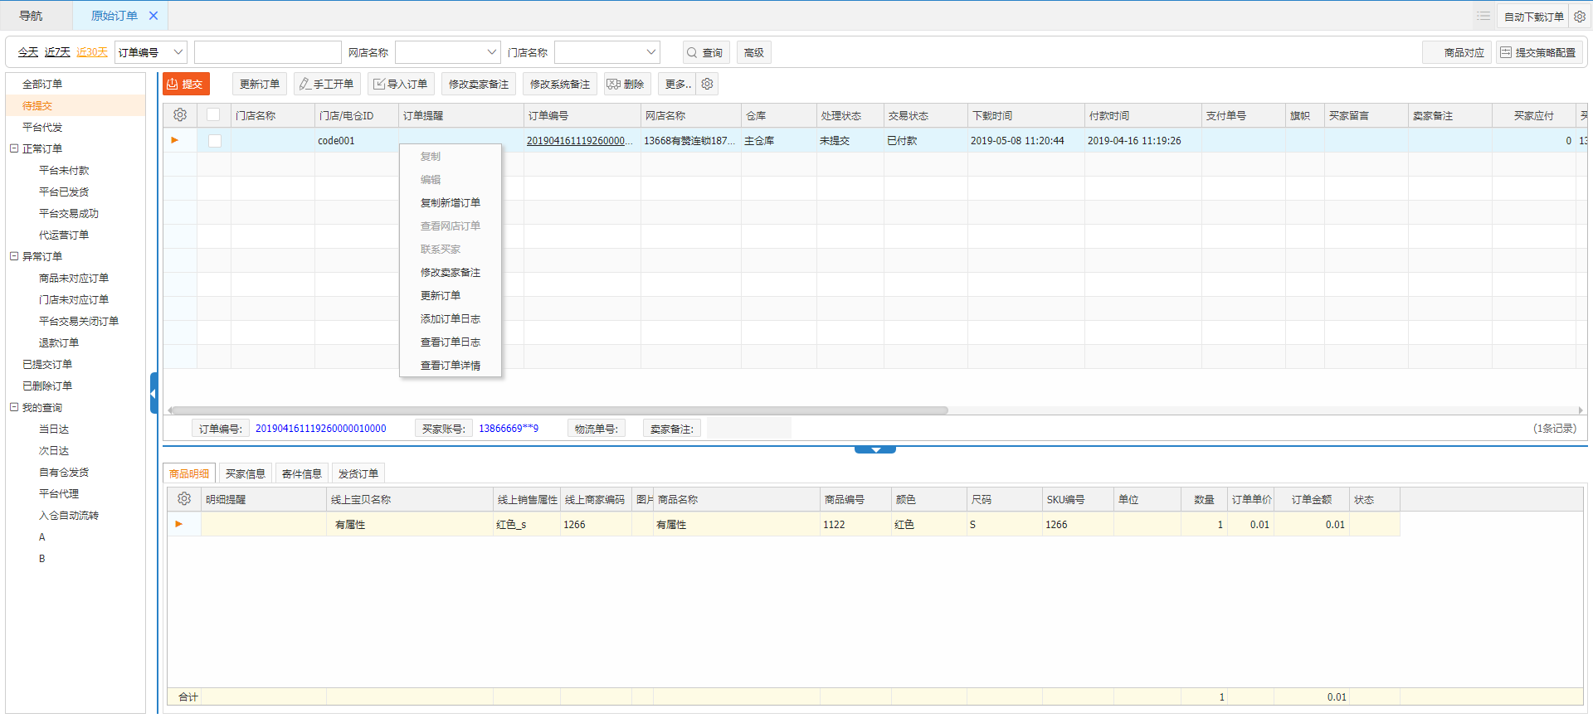Choose 复制新增订单 from context menu

pyautogui.click(x=450, y=202)
